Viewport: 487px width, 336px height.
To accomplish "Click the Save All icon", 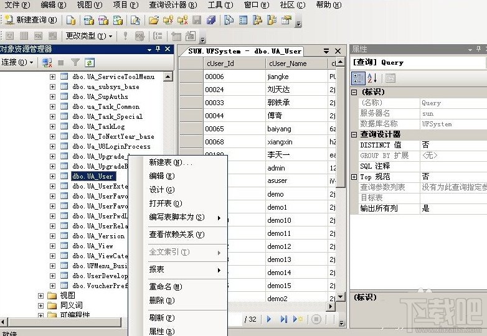I will 211,21.
